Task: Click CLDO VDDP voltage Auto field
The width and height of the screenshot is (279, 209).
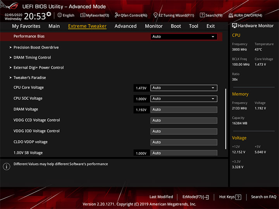Action: [184, 142]
